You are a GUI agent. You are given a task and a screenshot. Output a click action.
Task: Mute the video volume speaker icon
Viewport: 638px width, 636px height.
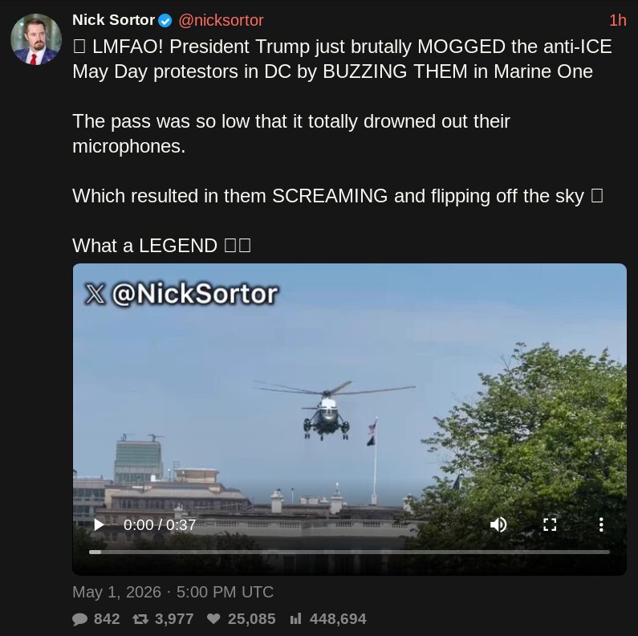[498, 524]
